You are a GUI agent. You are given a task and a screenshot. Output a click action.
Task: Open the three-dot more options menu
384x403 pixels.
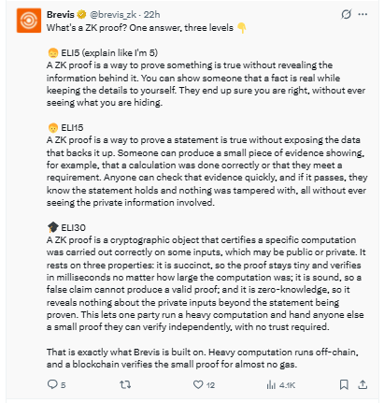tap(363, 14)
